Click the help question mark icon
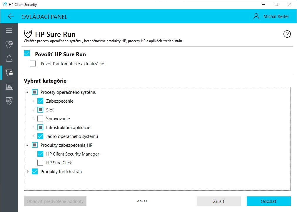 pos(287,34)
